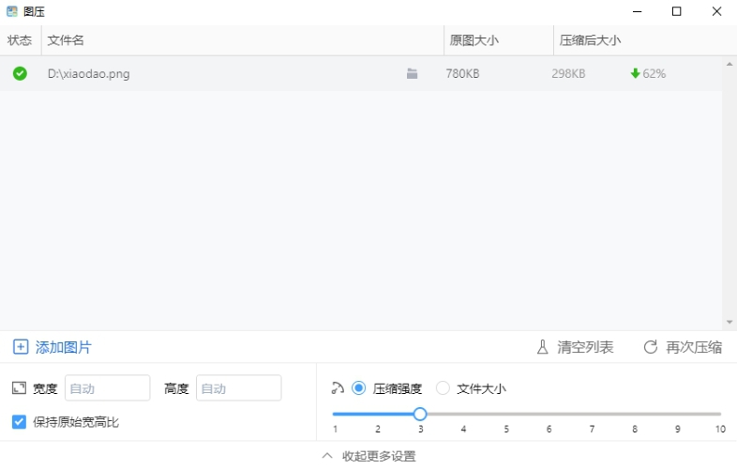737x469 pixels.
Task: Click the 文件名 column header
Action: click(x=243, y=40)
